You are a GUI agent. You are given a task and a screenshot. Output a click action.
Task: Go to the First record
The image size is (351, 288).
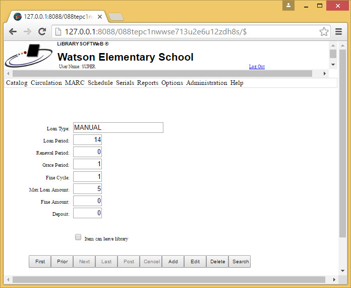coord(40,262)
